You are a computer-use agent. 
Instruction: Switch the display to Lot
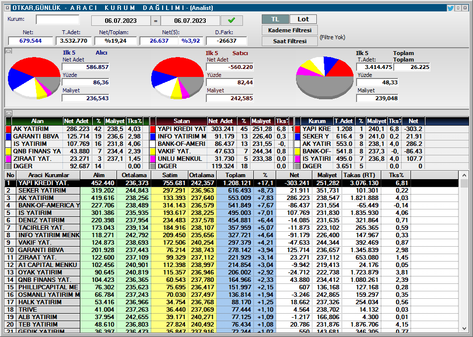pos(303,19)
